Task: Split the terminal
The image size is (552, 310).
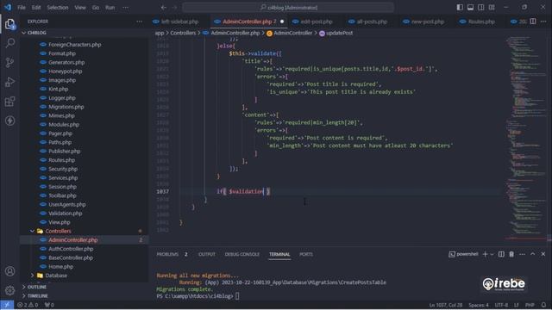Action: coord(501,254)
